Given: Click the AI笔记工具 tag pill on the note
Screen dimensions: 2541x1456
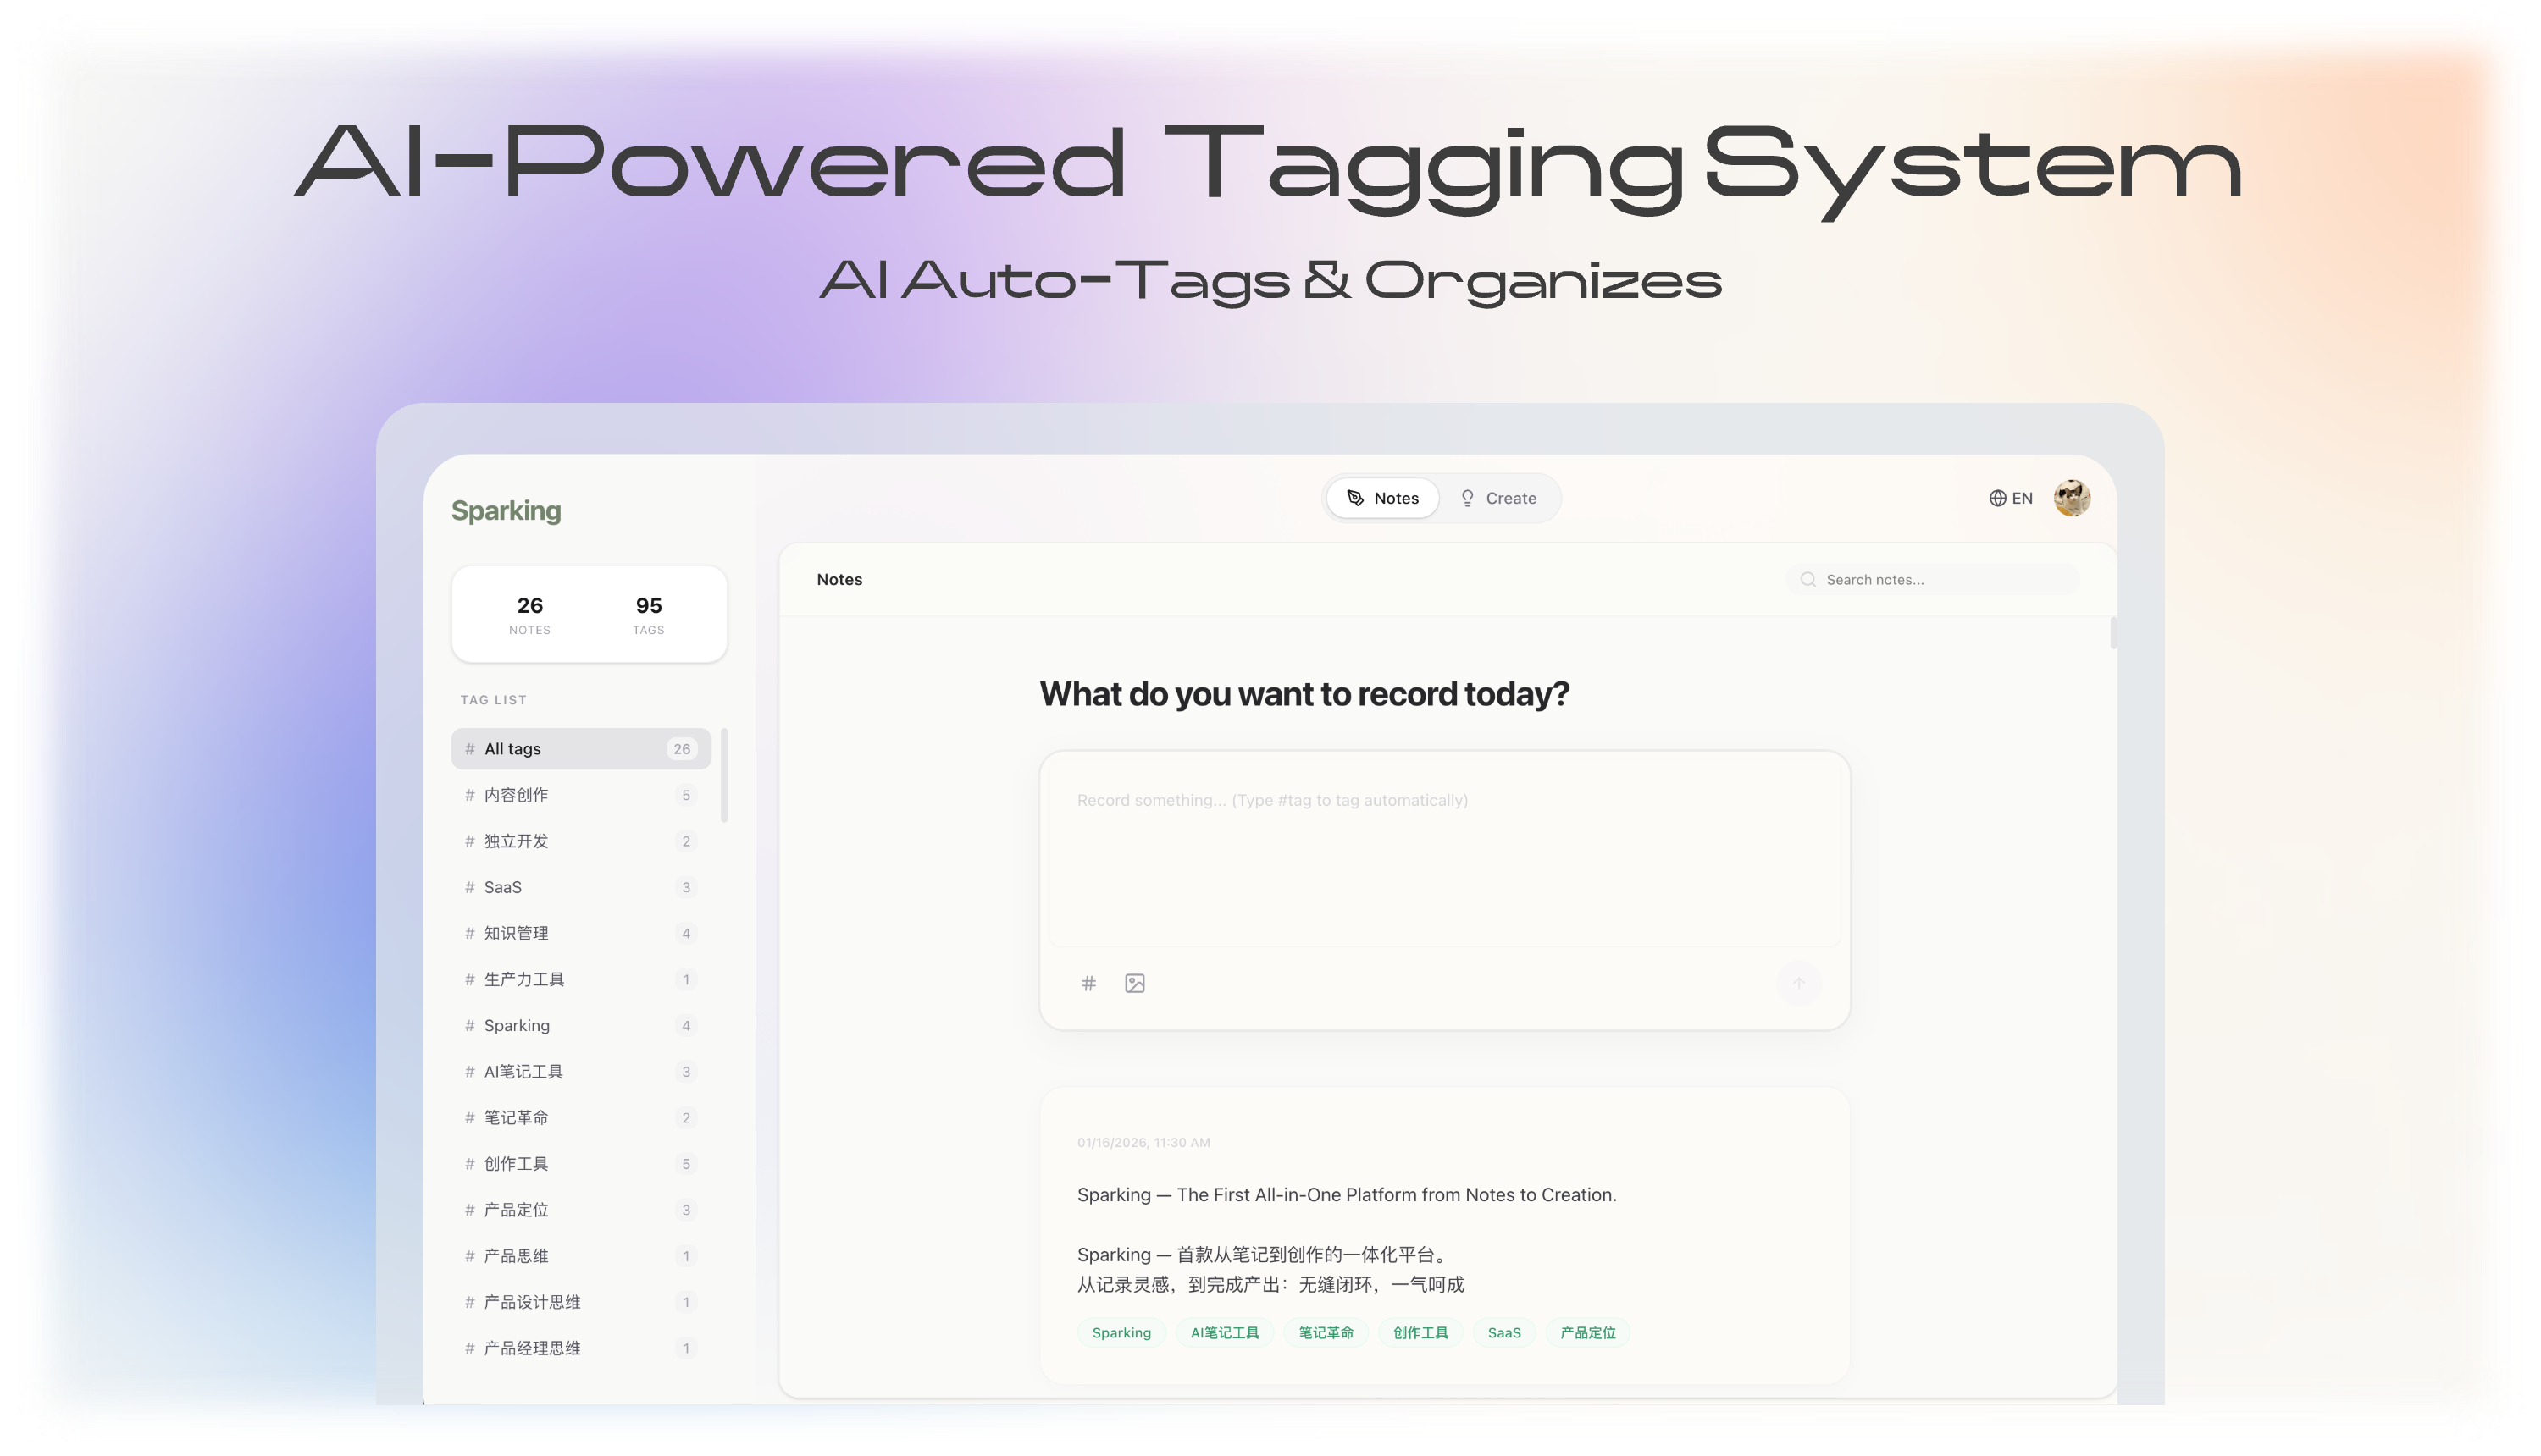Looking at the screenshot, I should [x=1225, y=1332].
